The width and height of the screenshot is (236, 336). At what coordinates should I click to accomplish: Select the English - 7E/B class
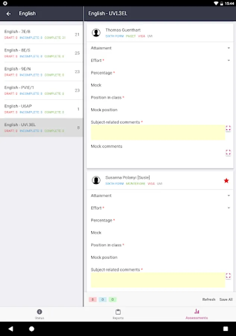41,34
